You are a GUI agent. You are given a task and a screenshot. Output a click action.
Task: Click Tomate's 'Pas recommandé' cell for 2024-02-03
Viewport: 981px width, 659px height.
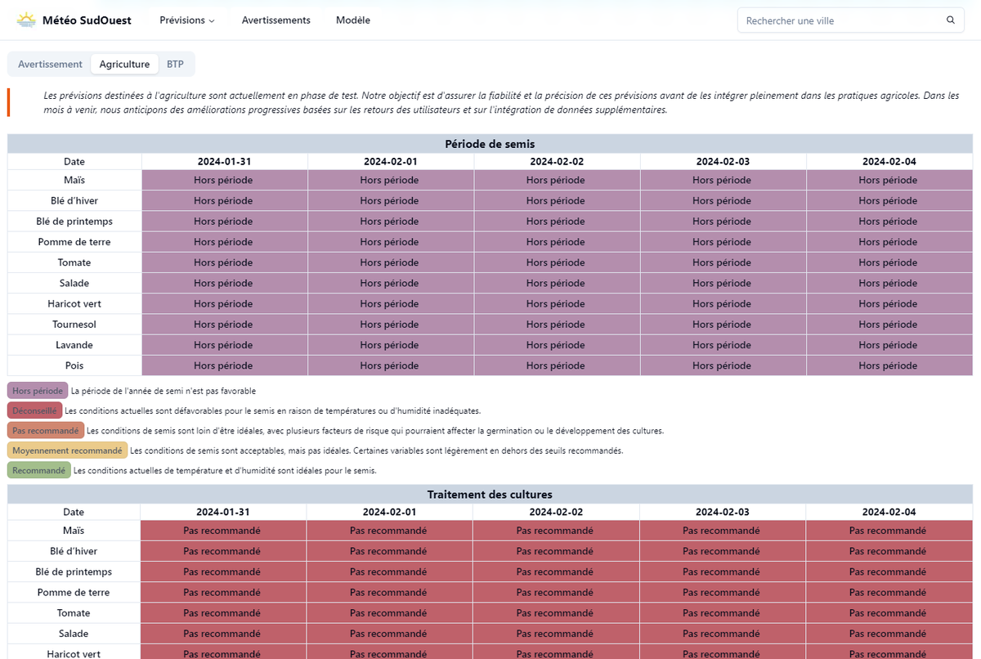tap(722, 612)
